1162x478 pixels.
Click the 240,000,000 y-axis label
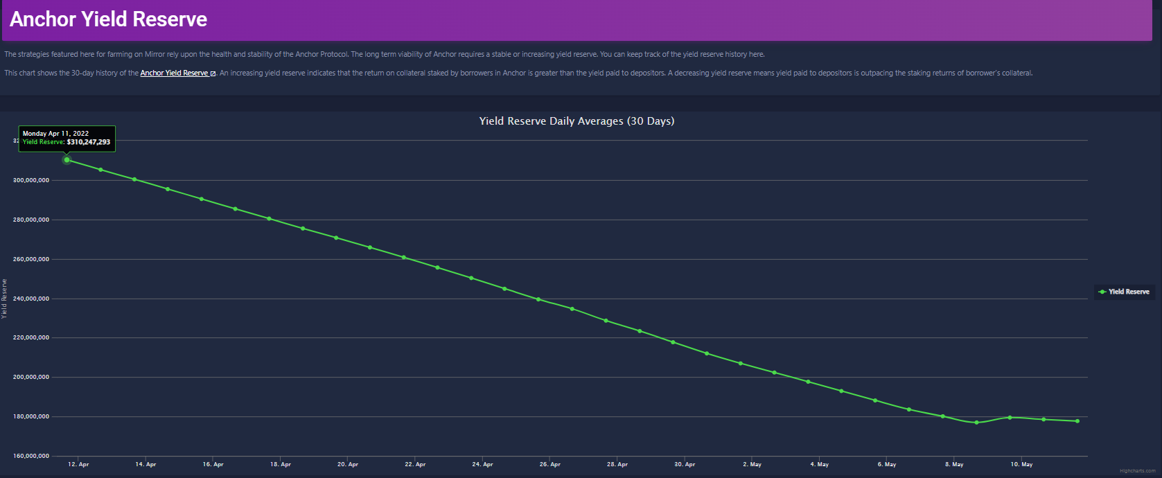(31, 299)
